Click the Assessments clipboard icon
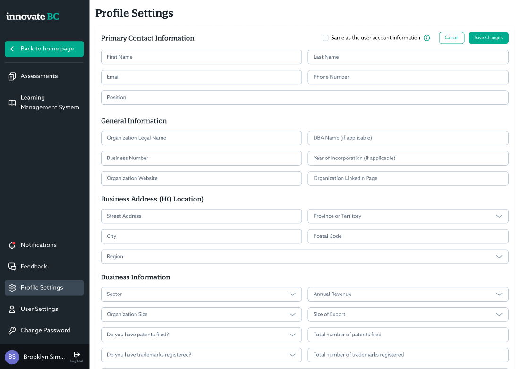Image resolution: width=520 pixels, height=369 pixels. click(12, 76)
